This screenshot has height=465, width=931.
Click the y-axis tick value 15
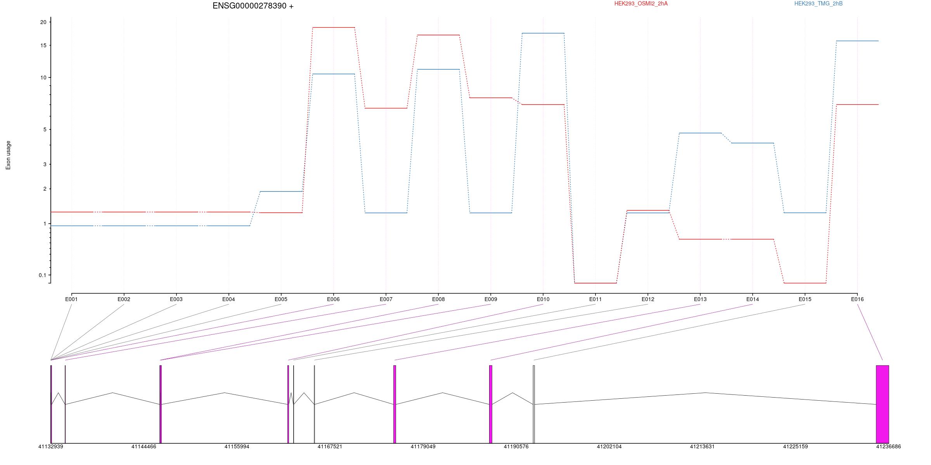point(43,45)
